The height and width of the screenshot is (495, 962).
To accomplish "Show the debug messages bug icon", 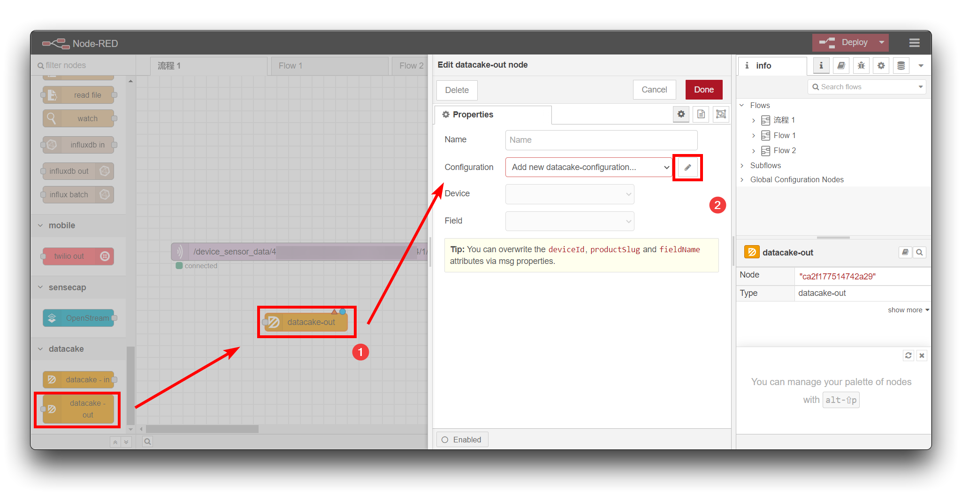I will (861, 66).
